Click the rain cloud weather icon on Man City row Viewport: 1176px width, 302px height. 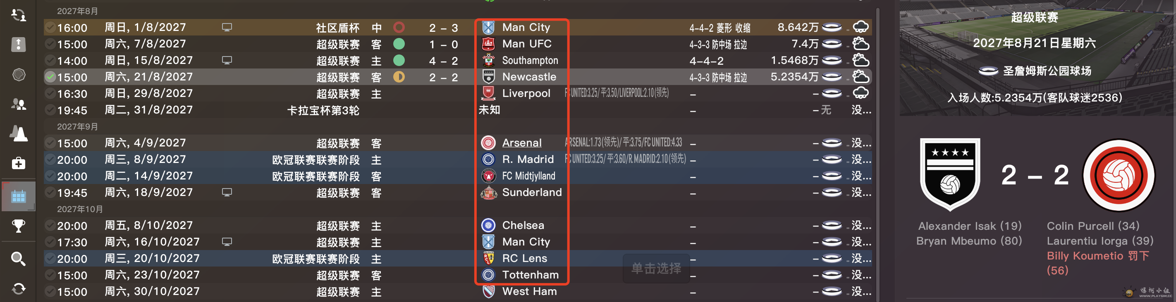pos(860,27)
